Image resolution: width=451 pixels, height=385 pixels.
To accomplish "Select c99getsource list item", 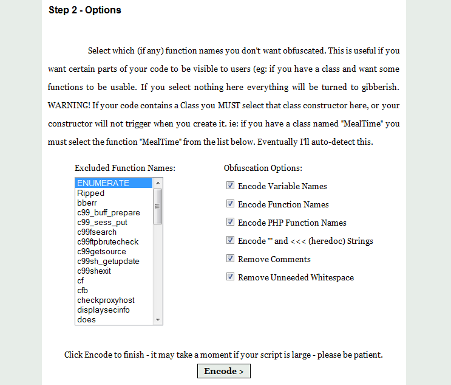I will click(114, 252).
